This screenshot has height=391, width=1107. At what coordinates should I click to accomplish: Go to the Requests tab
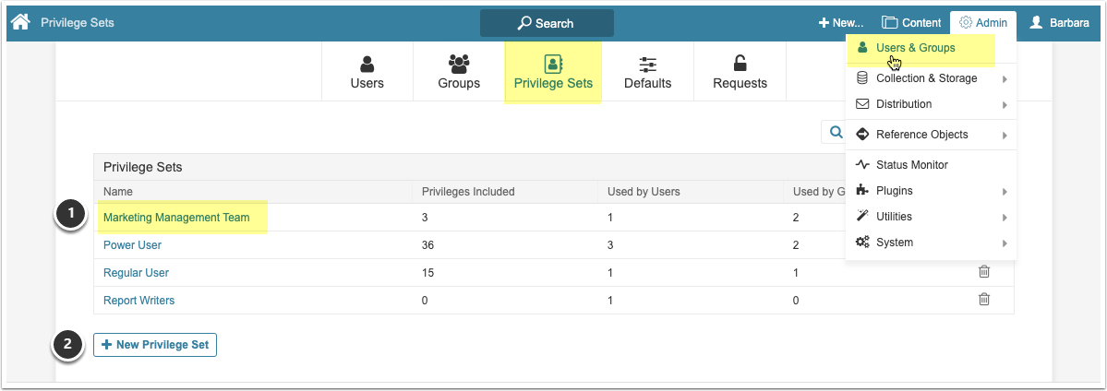pyautogui.click(x=740, y=72)
